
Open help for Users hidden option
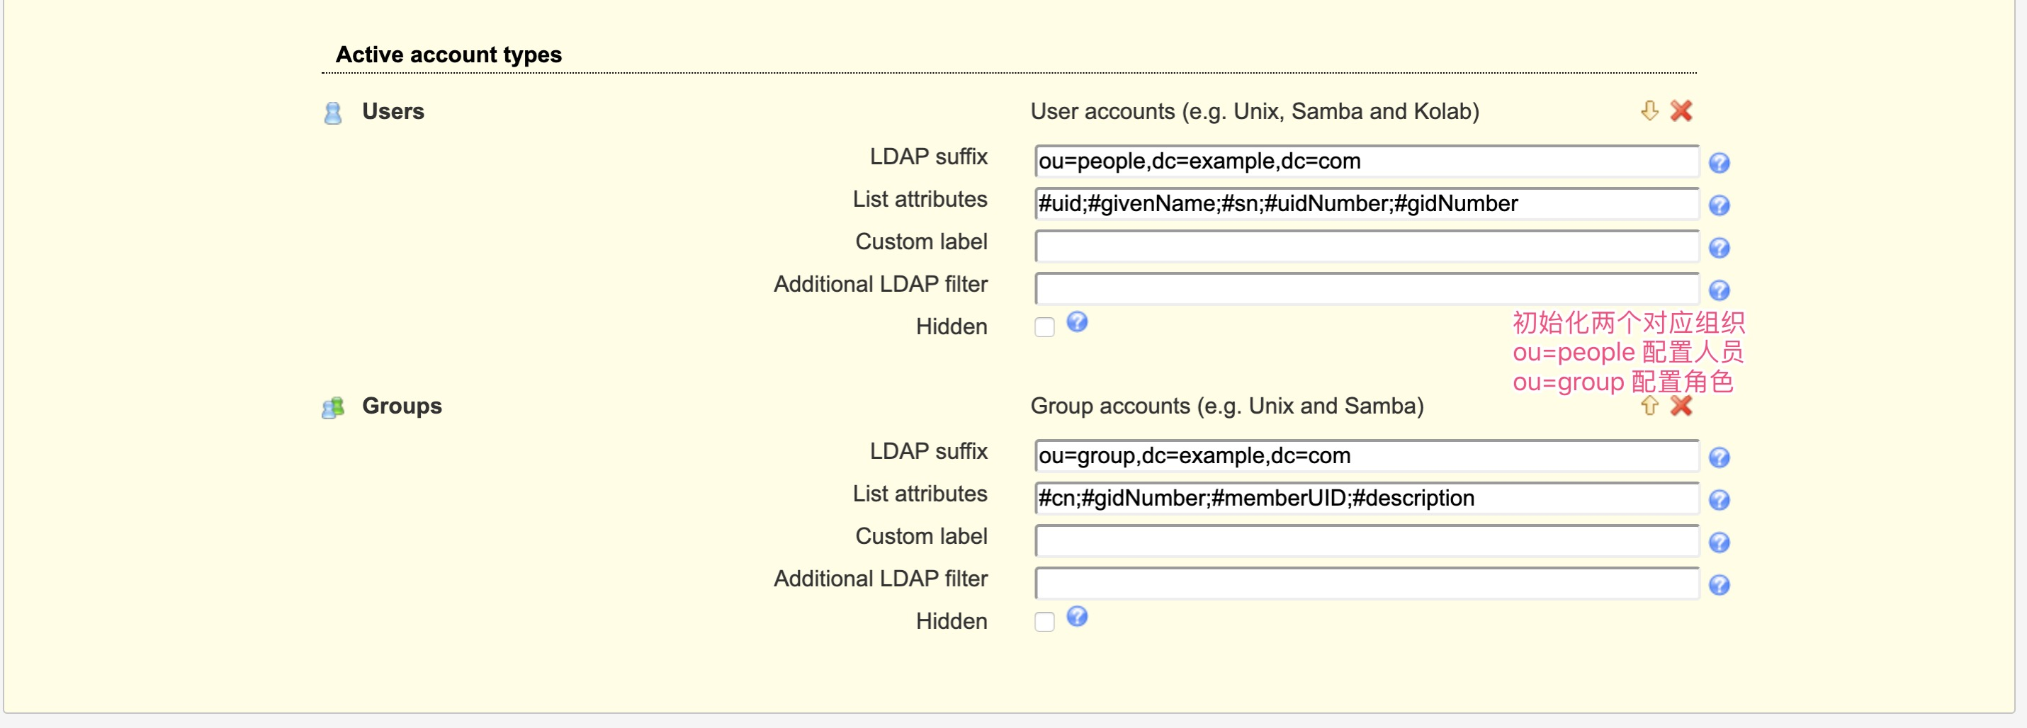click(1078, 322)
